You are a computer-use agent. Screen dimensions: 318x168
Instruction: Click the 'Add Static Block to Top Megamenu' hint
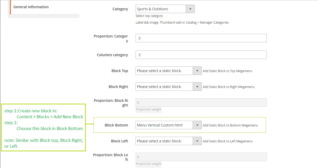point(227,71)
